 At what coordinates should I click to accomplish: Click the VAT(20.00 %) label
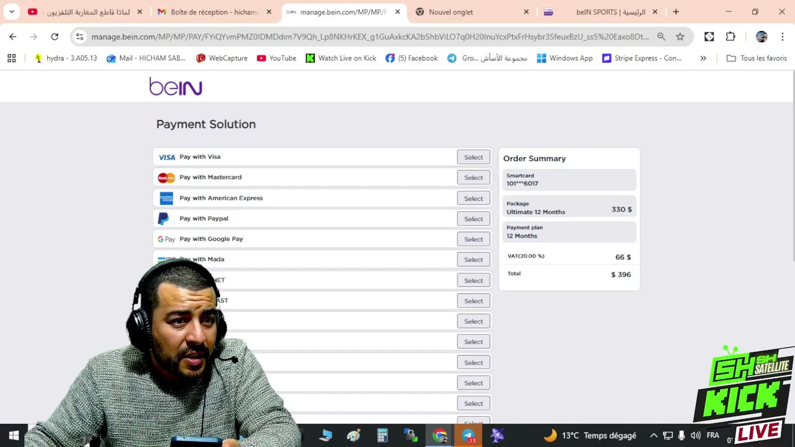pos(525,256)
